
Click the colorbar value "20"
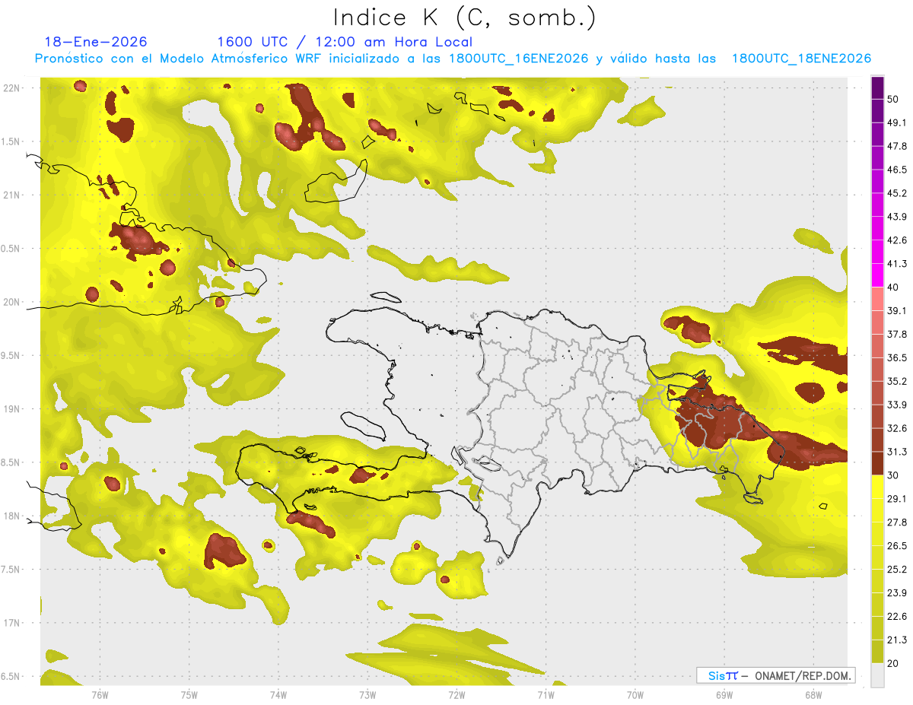(x=894, y=663)
